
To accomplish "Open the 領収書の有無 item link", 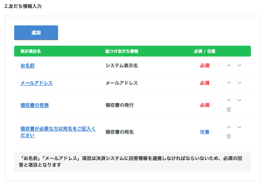I will click(x=34, y=105).
